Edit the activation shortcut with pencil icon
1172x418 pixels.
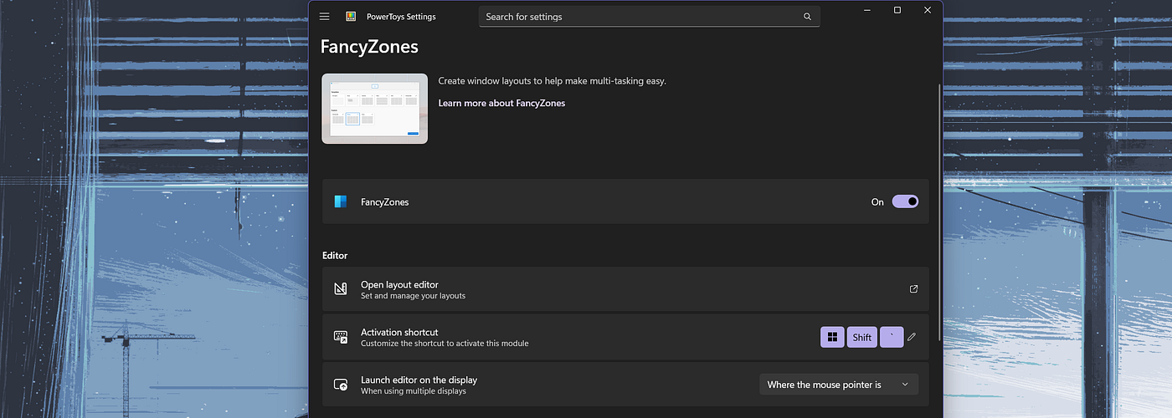coord(912,337)
